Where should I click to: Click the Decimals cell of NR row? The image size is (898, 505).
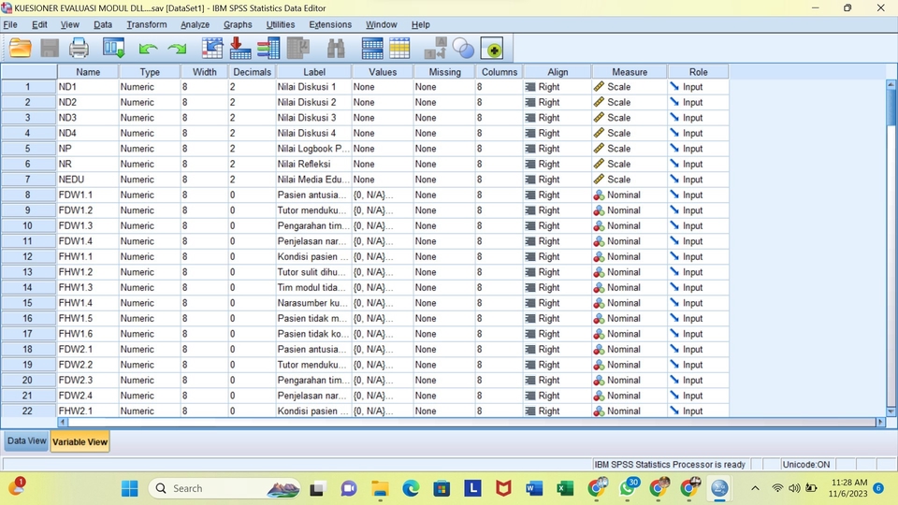252,164
